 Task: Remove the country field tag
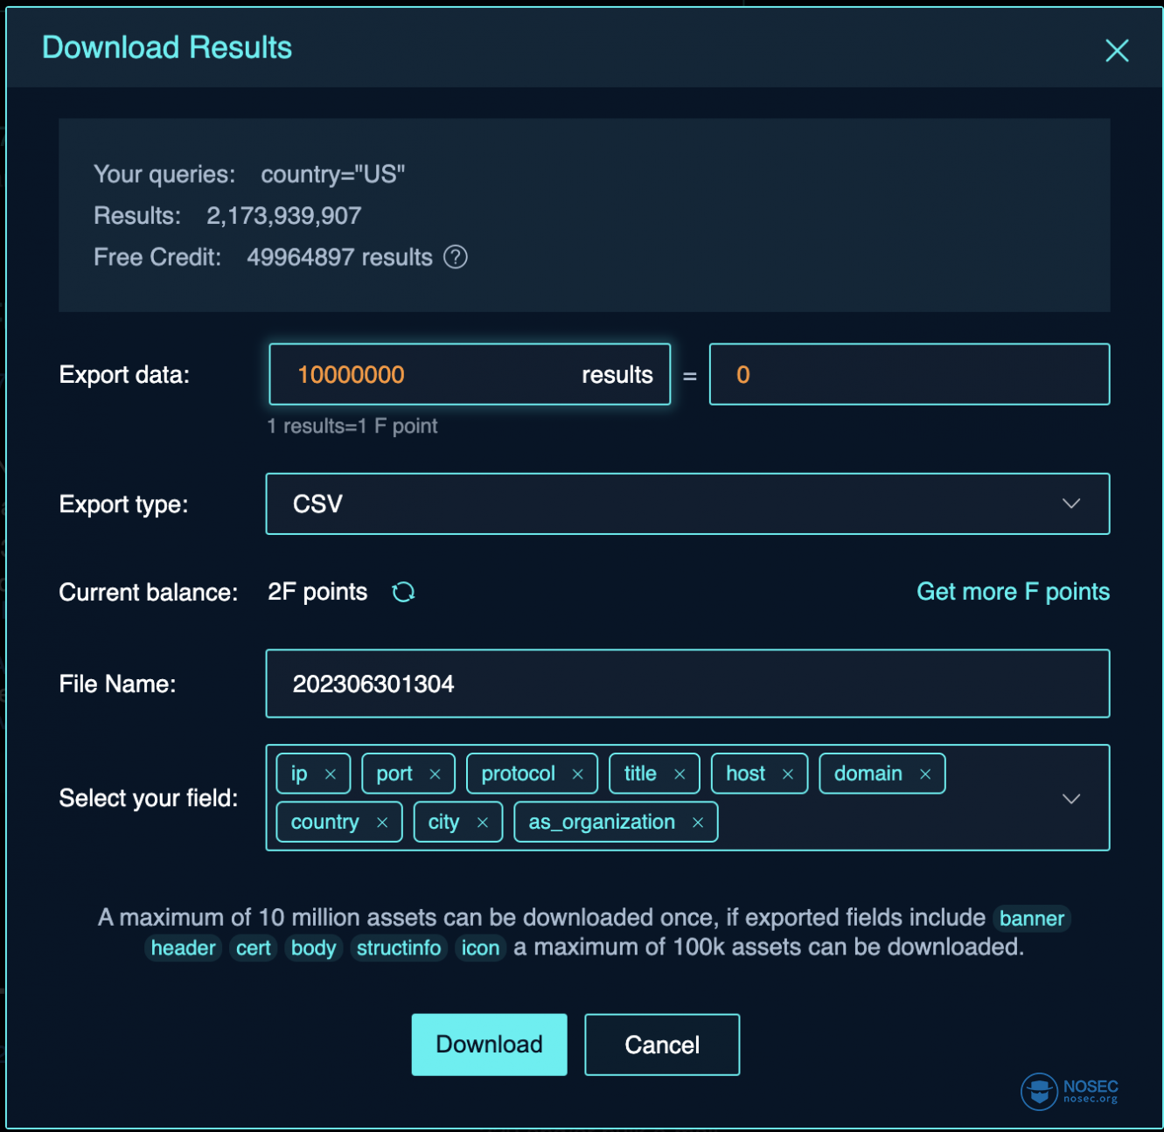click(x=382, y=823)
